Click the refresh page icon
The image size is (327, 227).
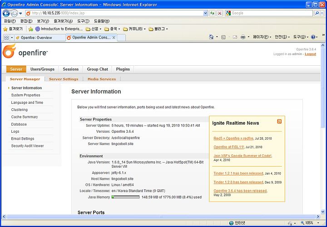212,13
